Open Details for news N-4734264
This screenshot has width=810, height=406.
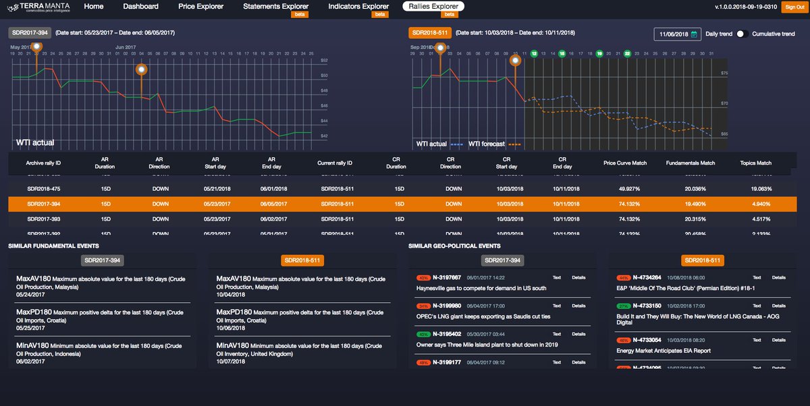(779, 278)
